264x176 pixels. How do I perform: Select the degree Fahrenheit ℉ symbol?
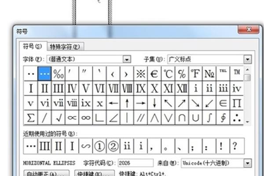195,73
